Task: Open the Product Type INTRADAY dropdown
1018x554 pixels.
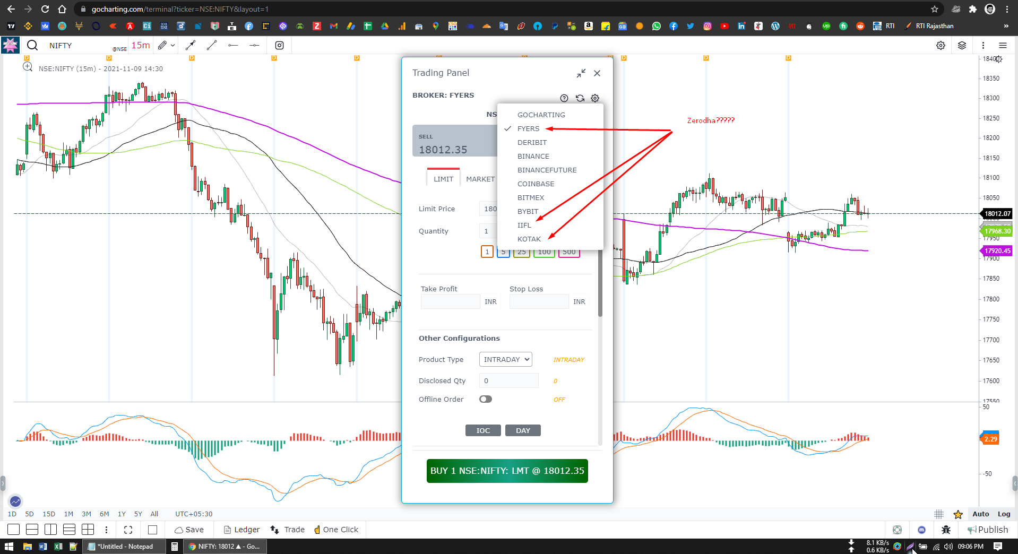Action: (505, 359)
